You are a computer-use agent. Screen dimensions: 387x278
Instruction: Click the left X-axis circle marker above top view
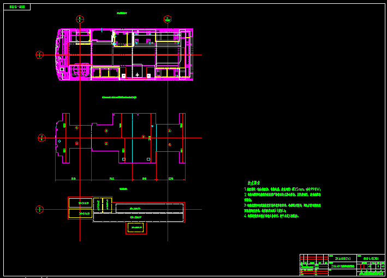coord(80,19)
